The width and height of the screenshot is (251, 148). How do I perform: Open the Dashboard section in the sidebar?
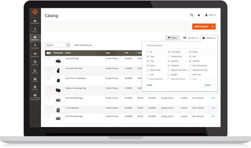coord(35,21)
